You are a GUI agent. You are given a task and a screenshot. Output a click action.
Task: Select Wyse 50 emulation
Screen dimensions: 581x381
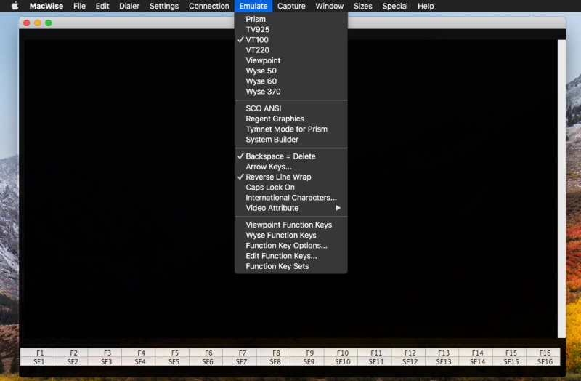tap(291, 71)
